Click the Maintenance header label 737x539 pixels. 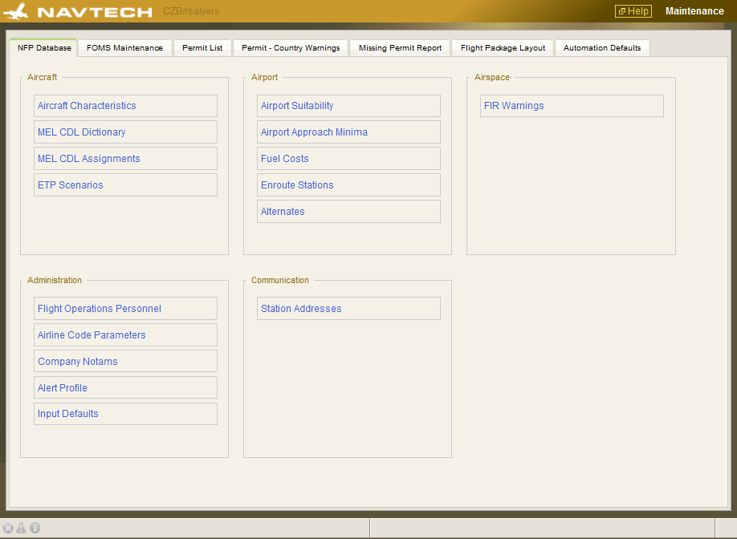[x=694, y=11]
